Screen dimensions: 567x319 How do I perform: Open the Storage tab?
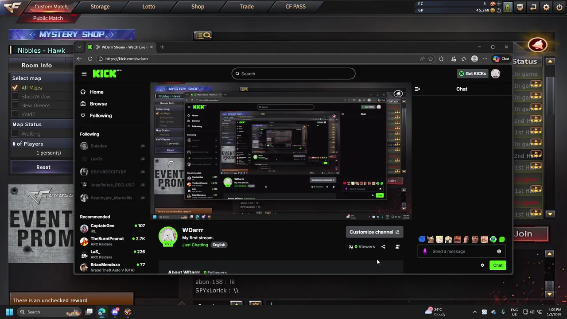click(x=100, y=7)
